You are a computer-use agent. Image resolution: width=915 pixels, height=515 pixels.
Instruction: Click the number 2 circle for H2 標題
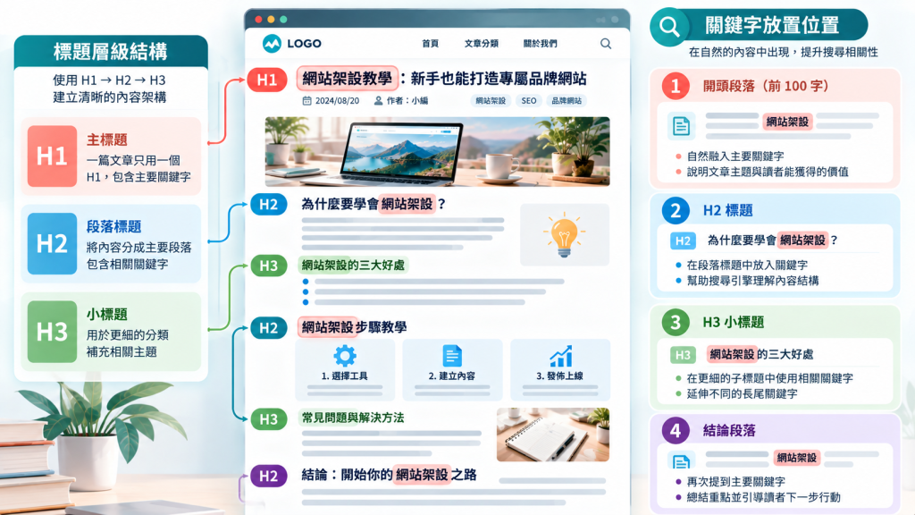[676, 210]
